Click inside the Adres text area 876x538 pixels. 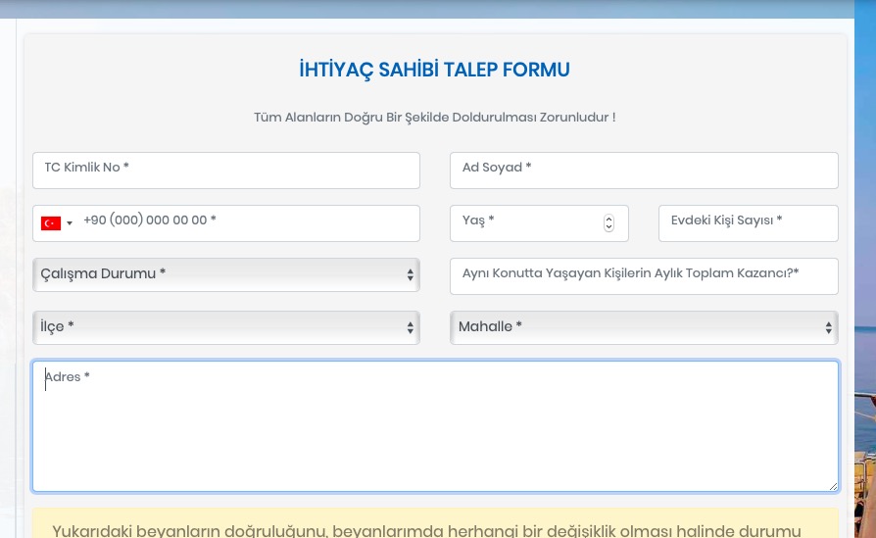point(434,426)
